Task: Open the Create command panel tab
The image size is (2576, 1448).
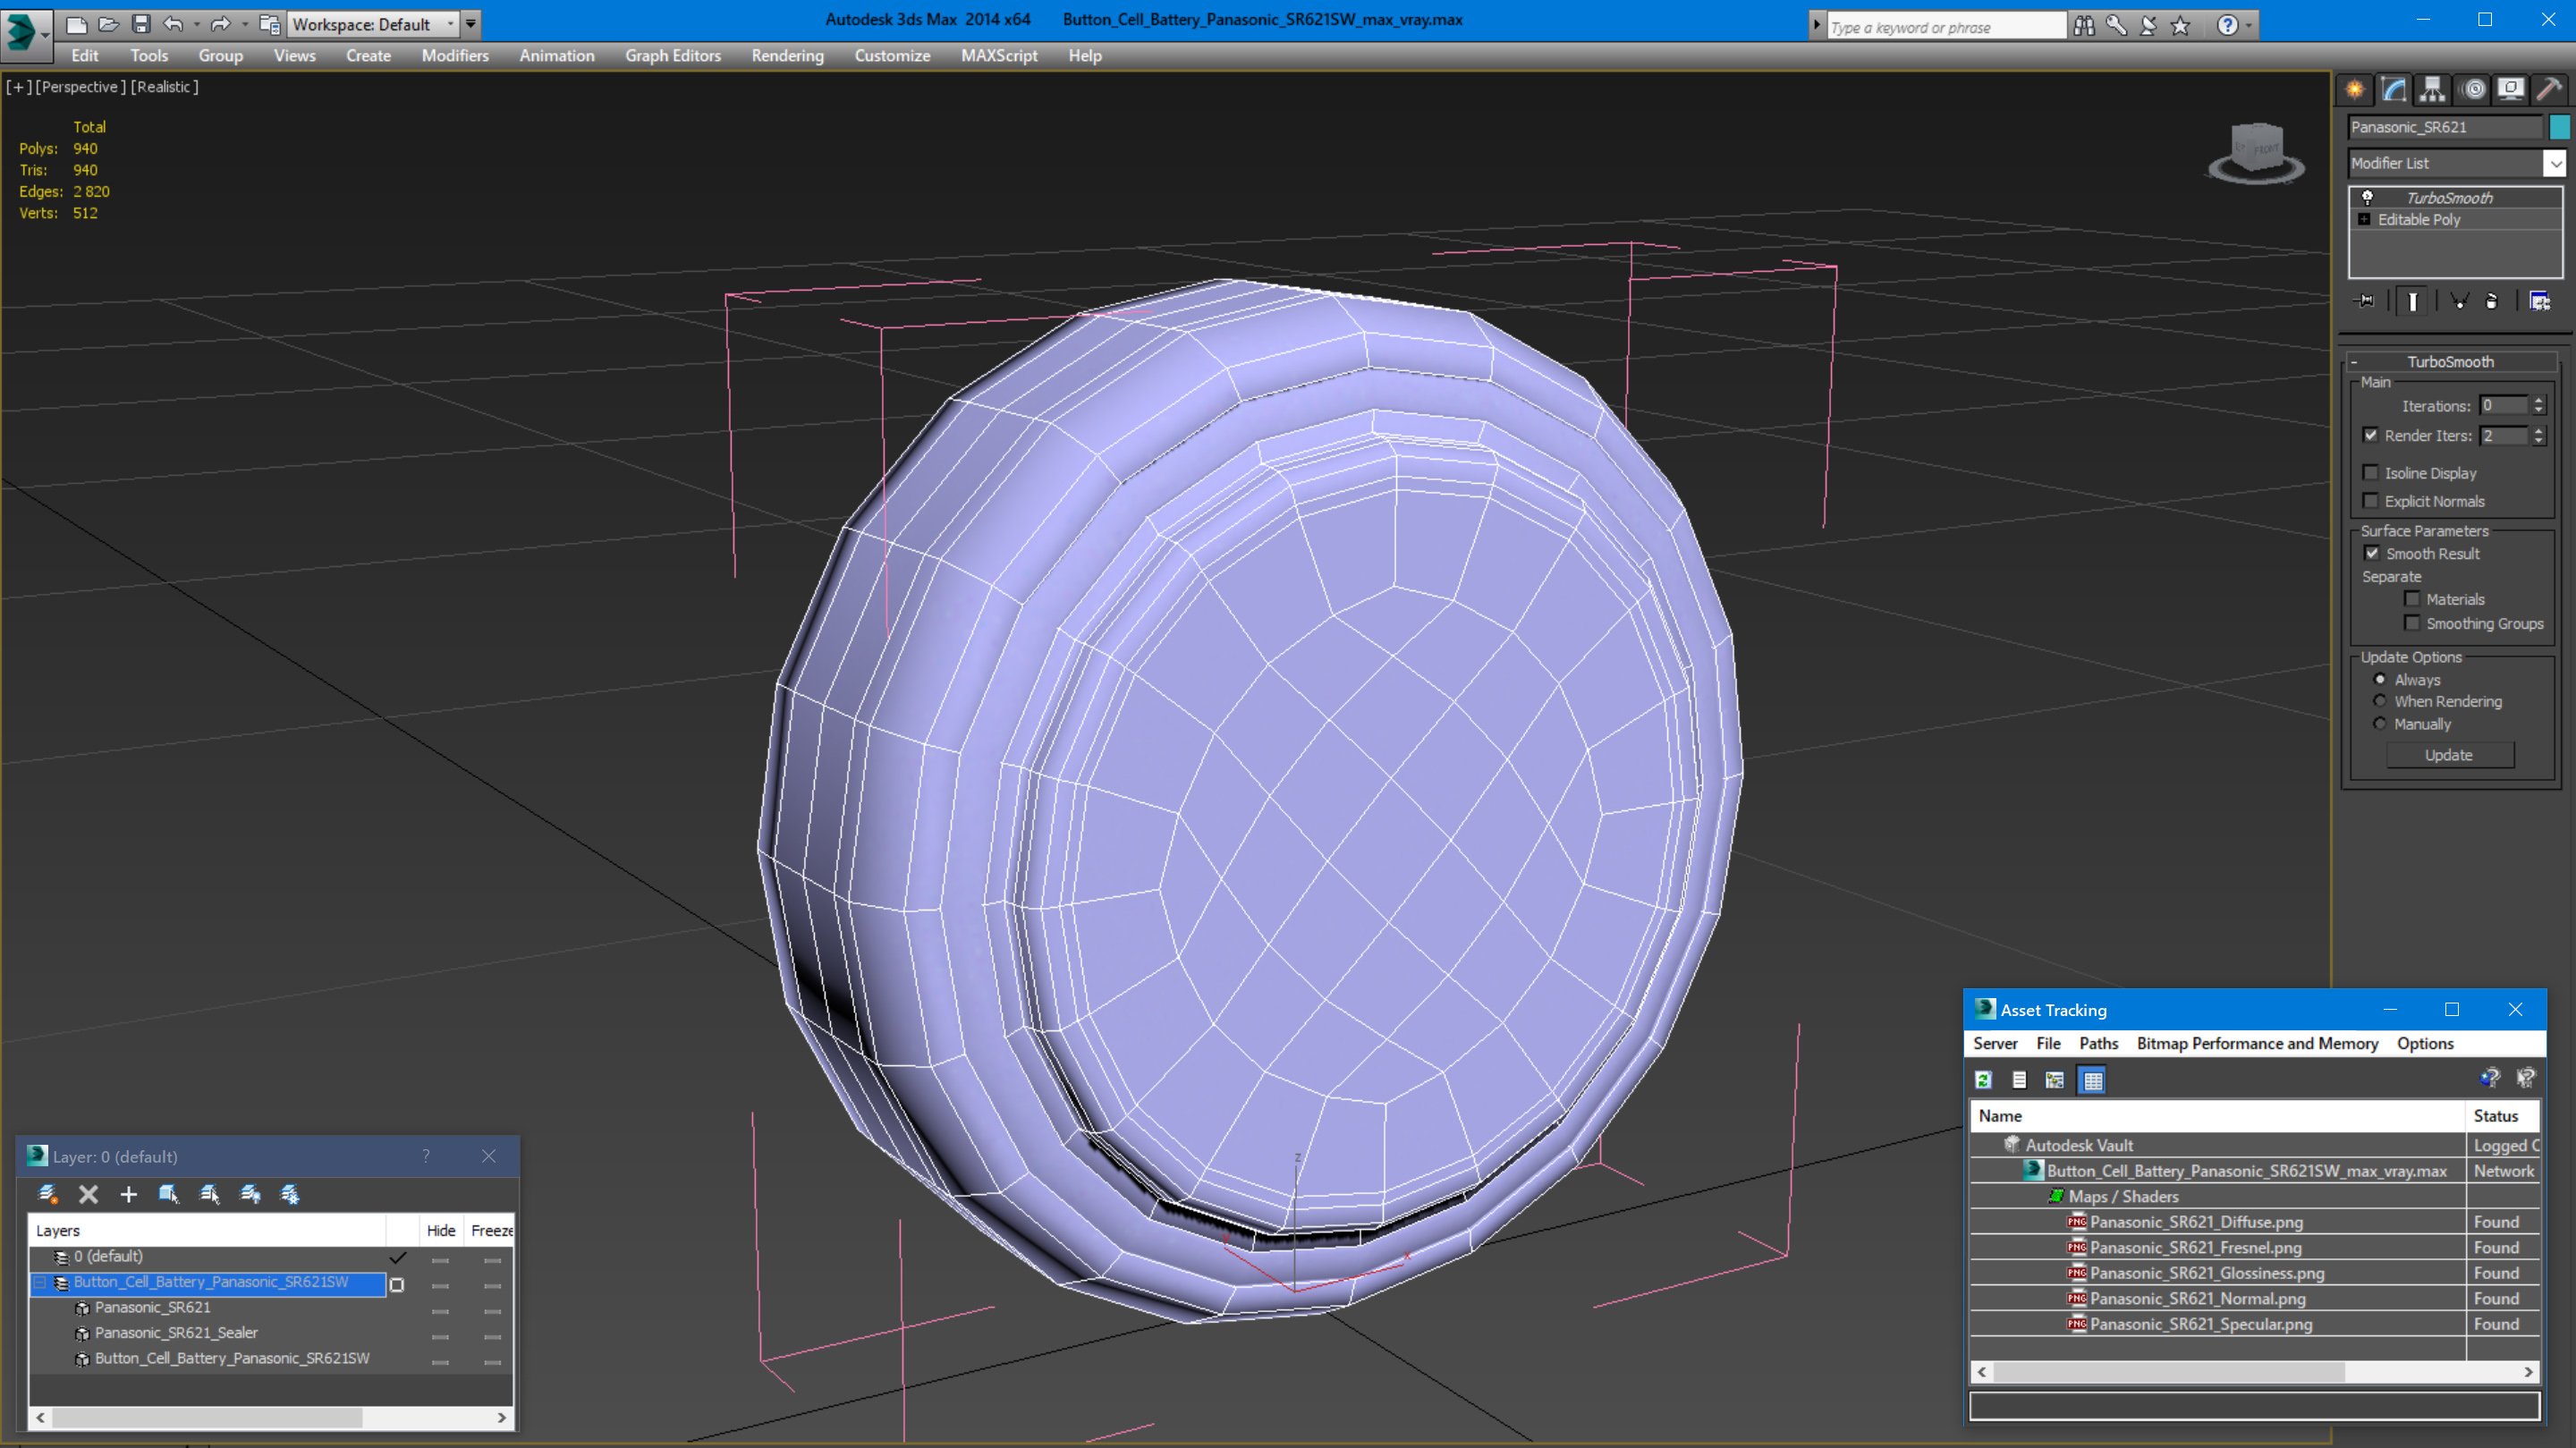Action: tap(2356, 89)
